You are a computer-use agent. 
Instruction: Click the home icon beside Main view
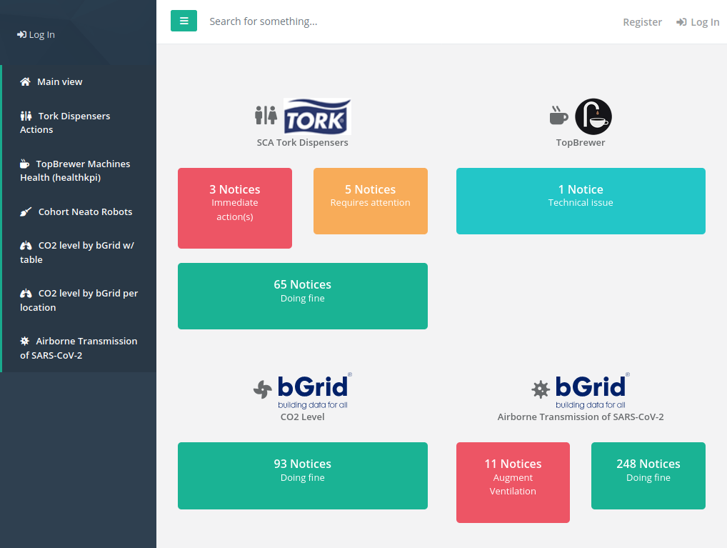25,81
